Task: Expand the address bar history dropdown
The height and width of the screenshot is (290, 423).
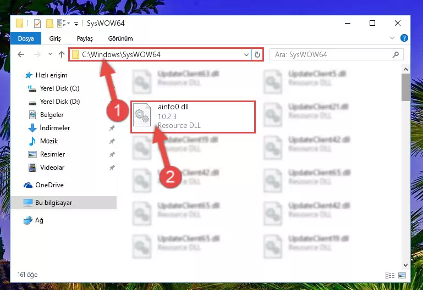Action: pos(246,55)
